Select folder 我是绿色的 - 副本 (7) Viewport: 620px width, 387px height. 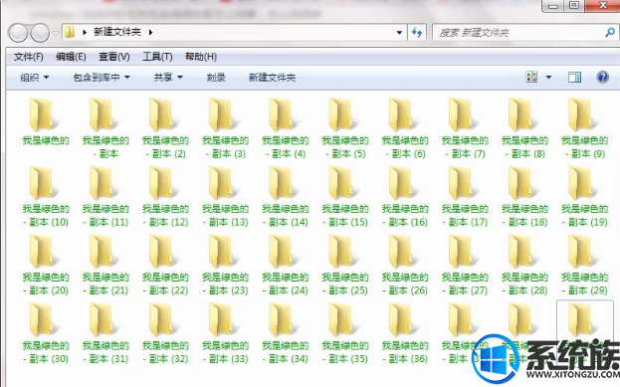click(465, 128)
